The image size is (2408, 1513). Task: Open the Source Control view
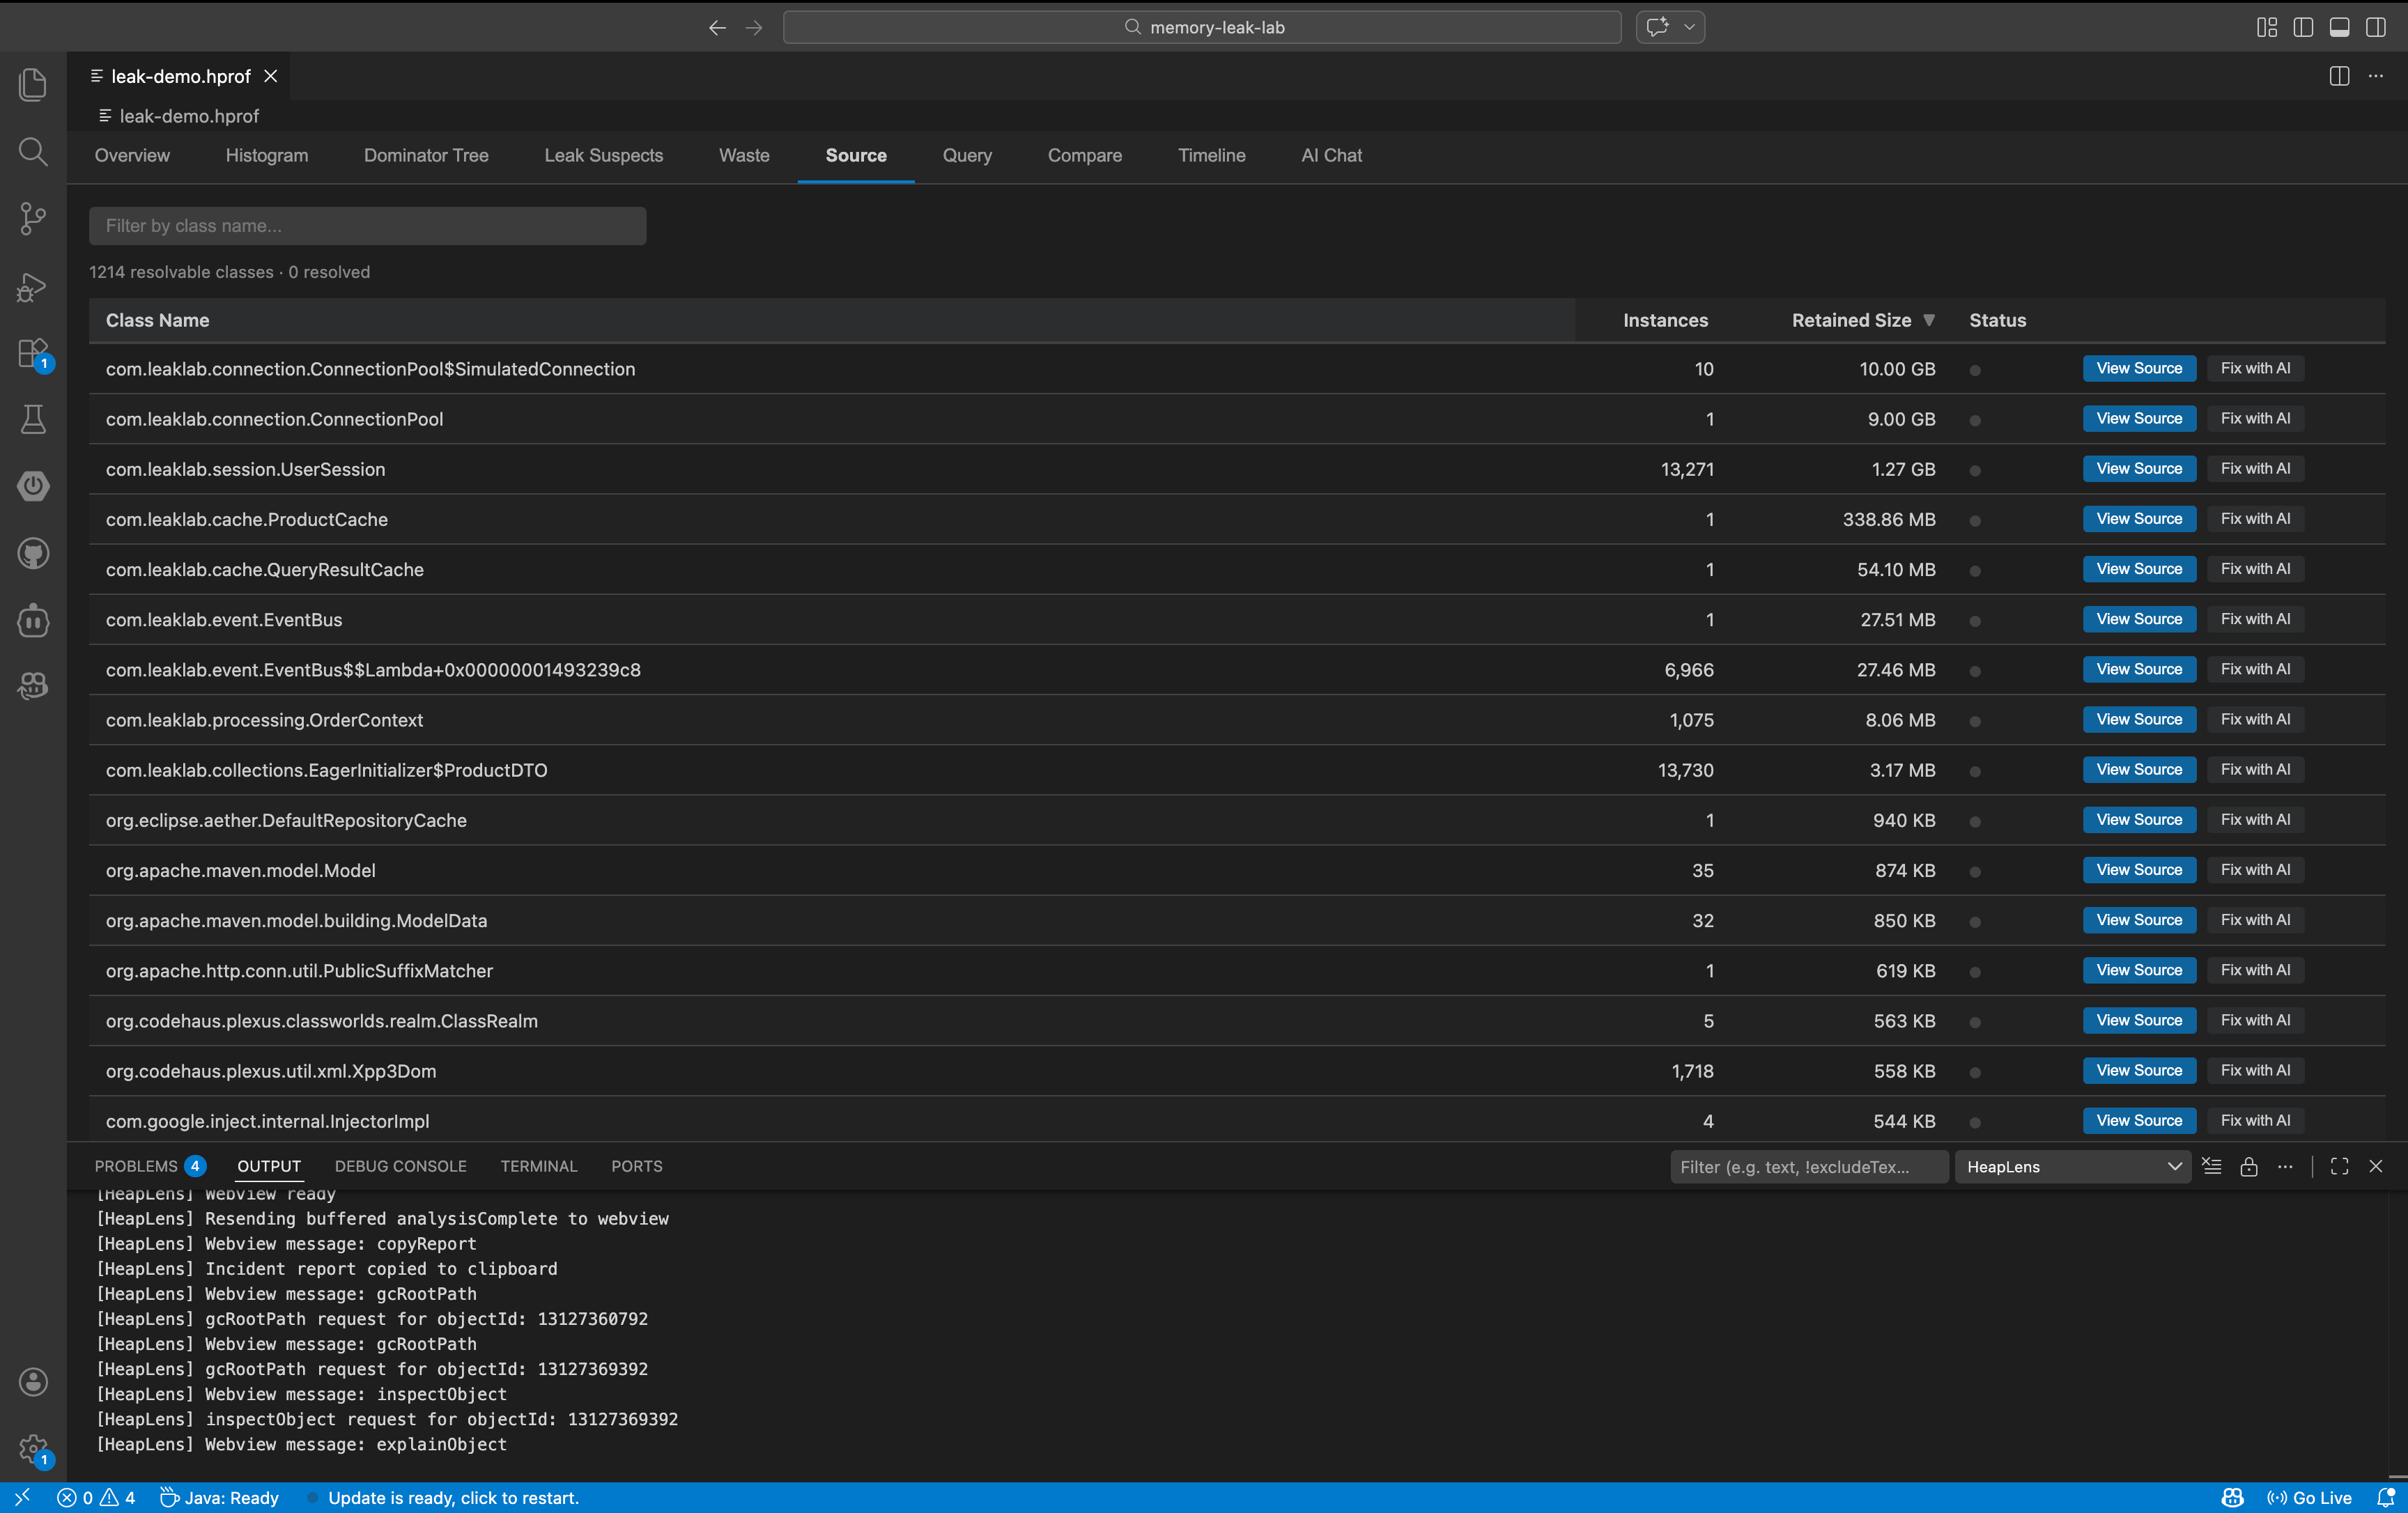click(33, 218)
